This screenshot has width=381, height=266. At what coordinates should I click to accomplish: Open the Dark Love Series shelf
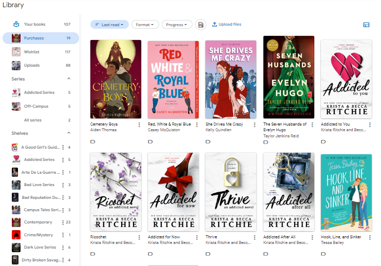click(x=40, y=247)
